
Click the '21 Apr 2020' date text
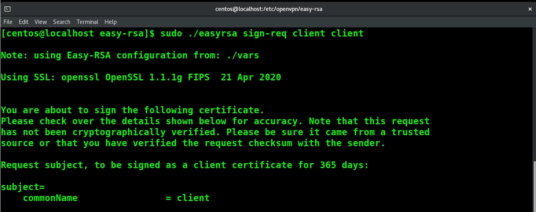(x=251, y=78)
